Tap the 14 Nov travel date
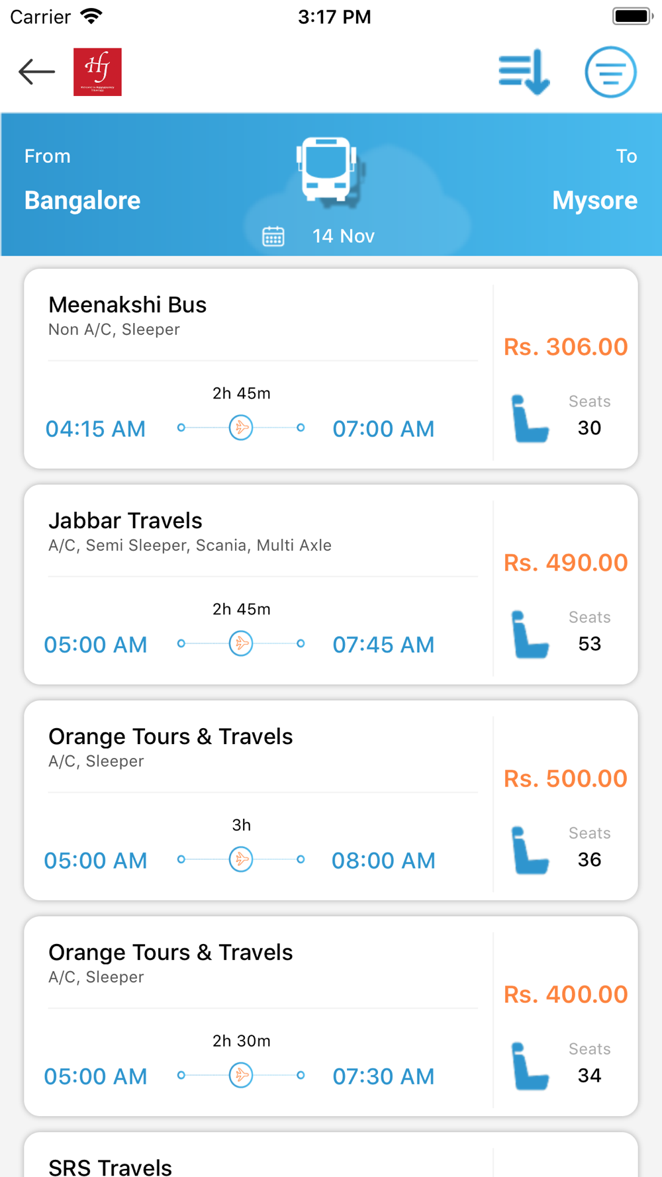The width and height of the screenshot is (662, 1177). 343,236
